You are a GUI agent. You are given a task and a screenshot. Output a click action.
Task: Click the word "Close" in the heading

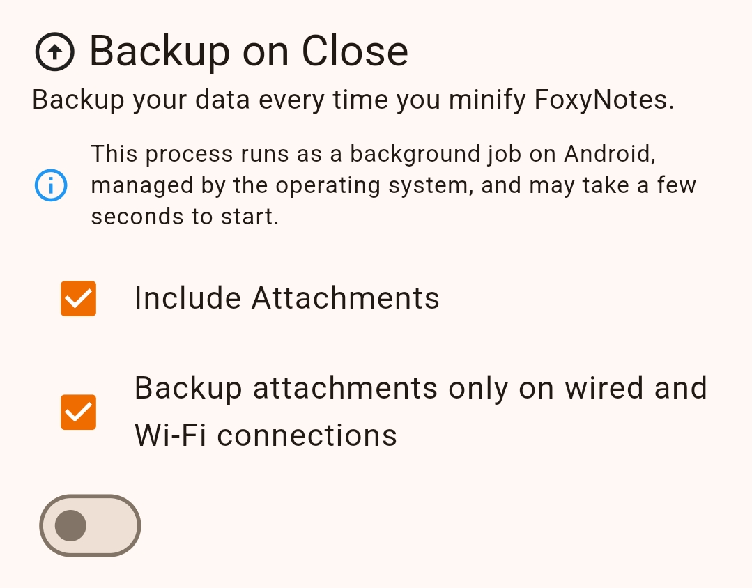click(x=355, y=52)
